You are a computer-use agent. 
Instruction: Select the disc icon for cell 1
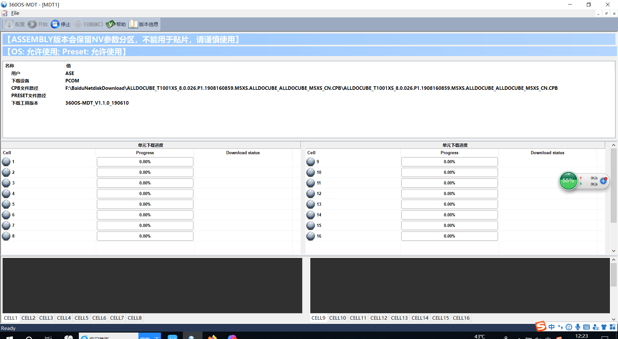(x=6, y=162)
